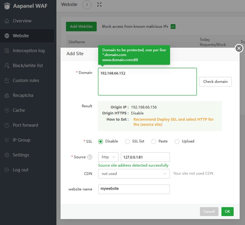The height and width of the screenshot is (225, 245).
Task: Choose the Paste SSL radio option
Action: 154,142
